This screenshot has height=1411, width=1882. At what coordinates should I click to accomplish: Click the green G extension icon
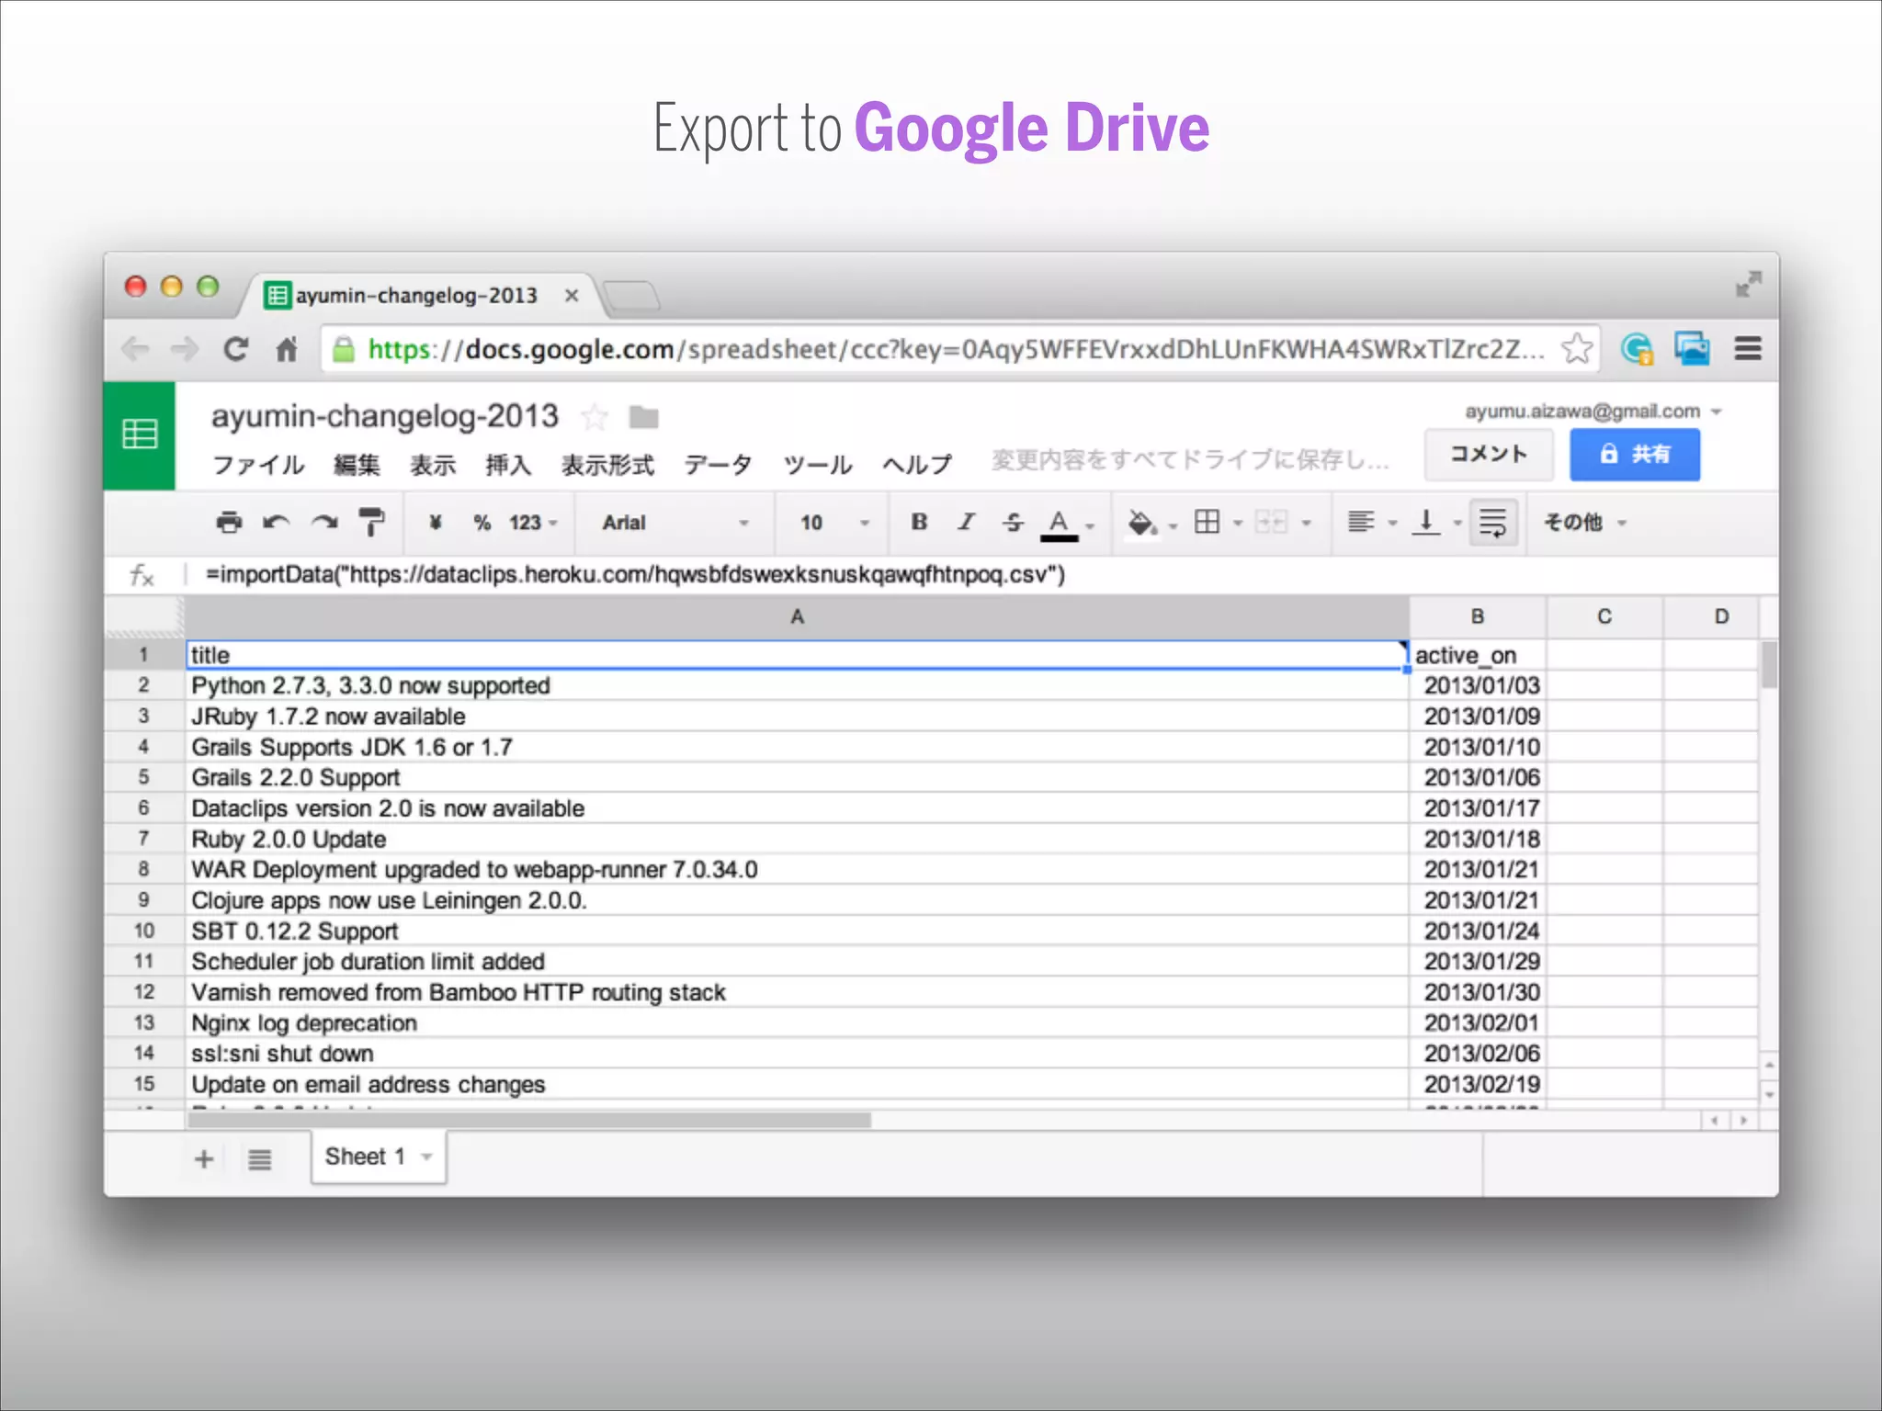pos(1638,349)
